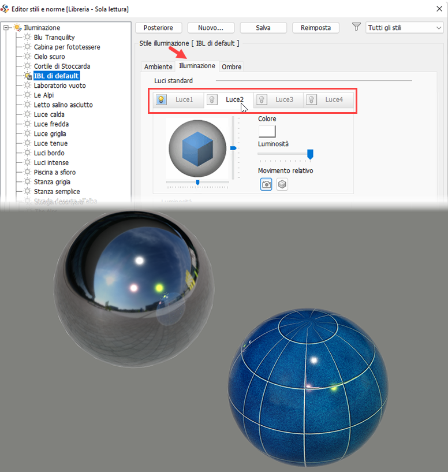The width and height of the screenshot is (448, 472).
Task: Select Stanza grigia lighting style
Action: [x=52, y=182]
